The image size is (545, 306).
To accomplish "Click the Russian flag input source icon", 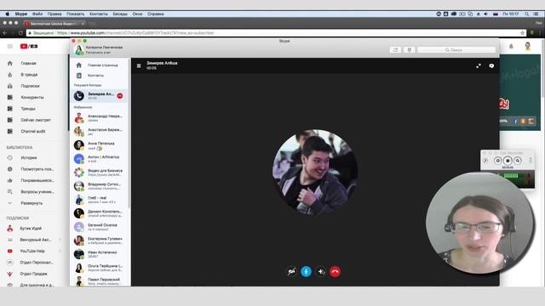I will click(496, 14).
